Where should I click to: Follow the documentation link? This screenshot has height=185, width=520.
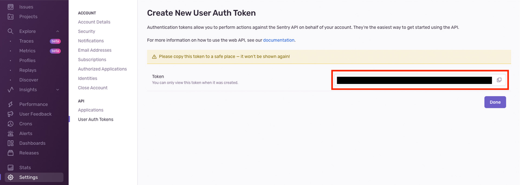tap(278, 40)
